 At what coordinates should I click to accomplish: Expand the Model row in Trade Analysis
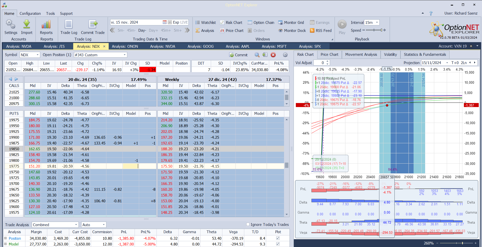pyautogui.click(x=5, y=244)
